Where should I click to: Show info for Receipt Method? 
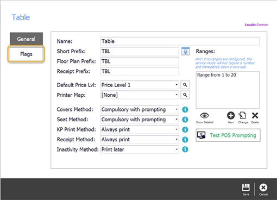[x=185, y=140]
